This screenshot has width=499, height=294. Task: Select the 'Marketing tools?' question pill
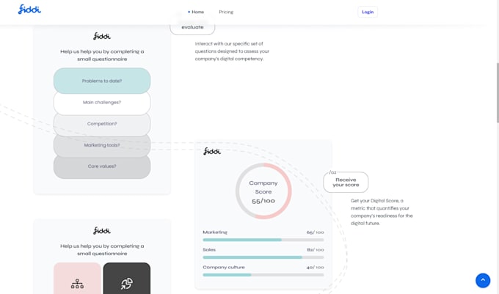pyautogui.click(x=102, y=145)
